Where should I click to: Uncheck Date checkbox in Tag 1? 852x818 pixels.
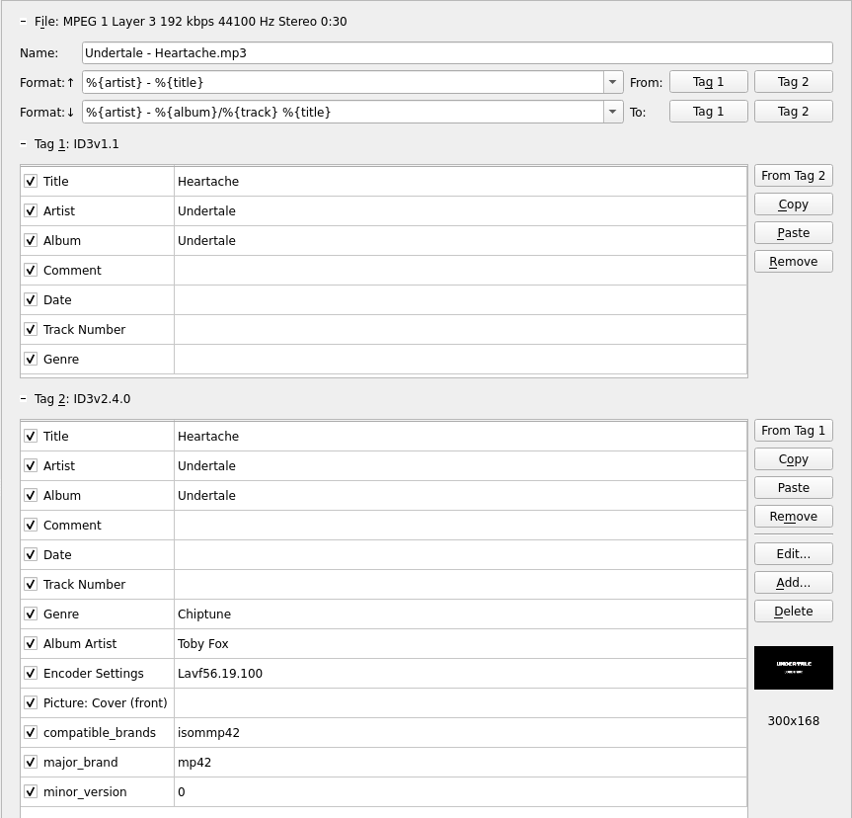(31, 299)
